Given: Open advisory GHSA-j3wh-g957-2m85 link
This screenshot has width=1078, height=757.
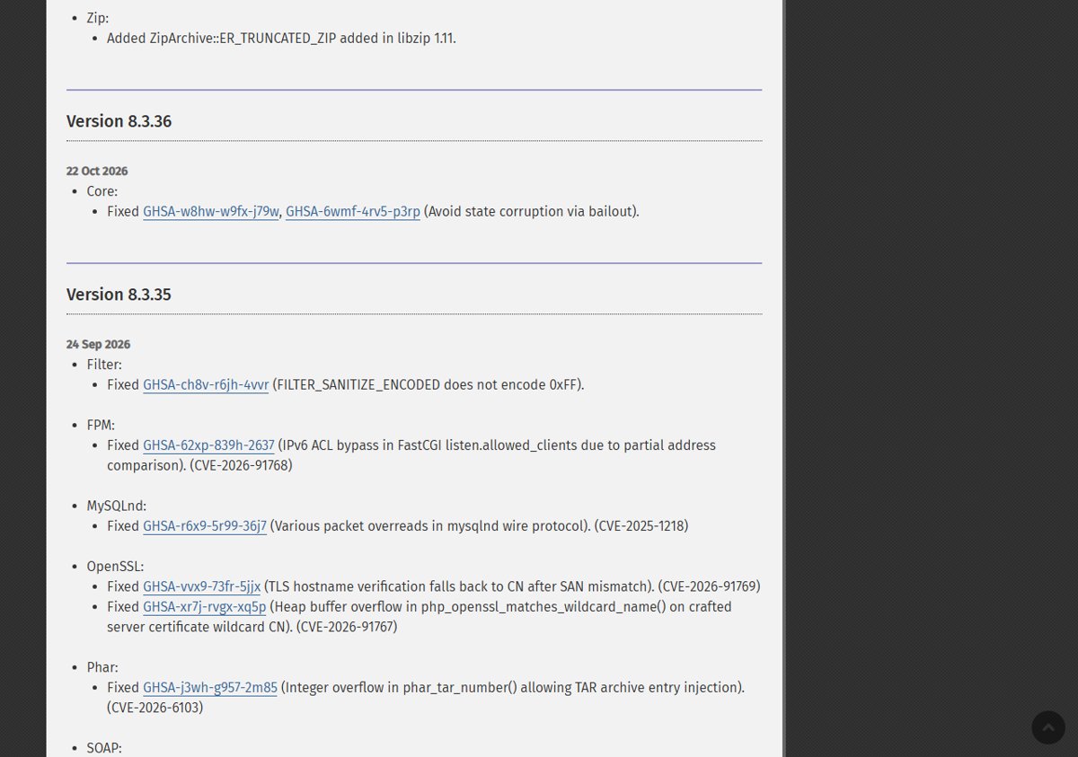Looking at the screenshot, I should click(210, 688).
